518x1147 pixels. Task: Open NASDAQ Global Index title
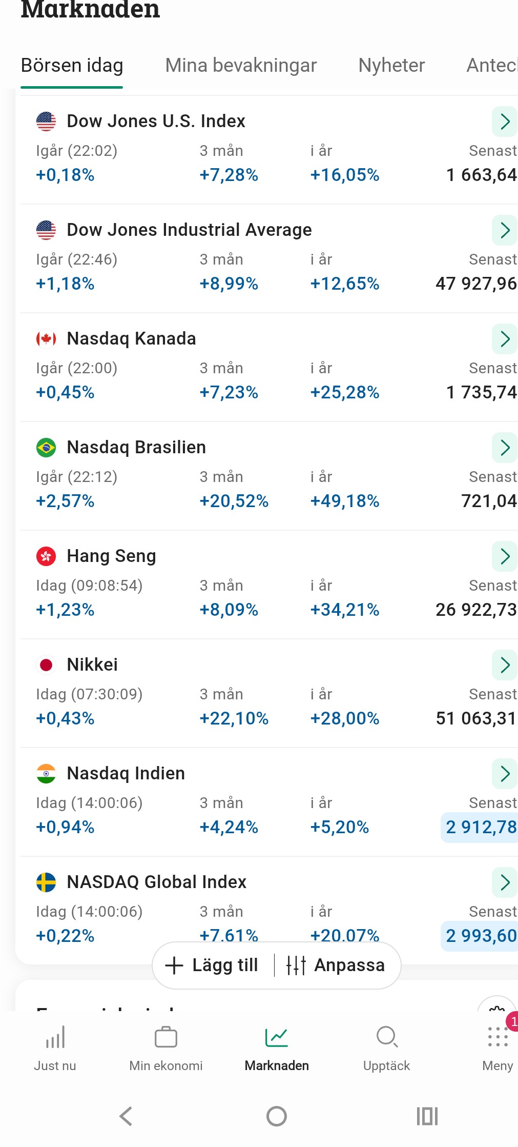[x=157, y=882]
